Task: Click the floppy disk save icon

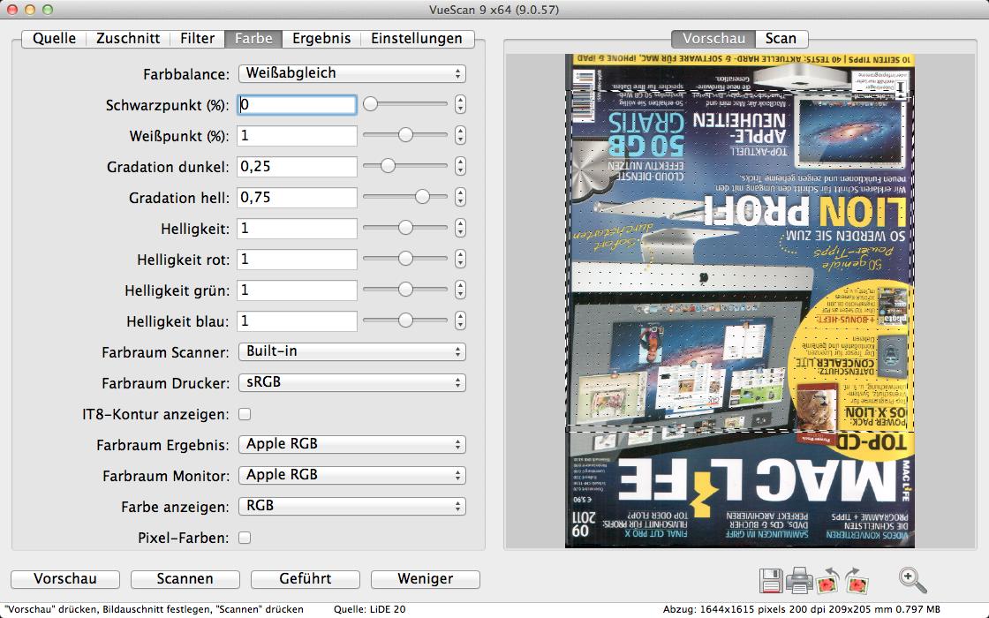Action: click(x=771, y=581)
